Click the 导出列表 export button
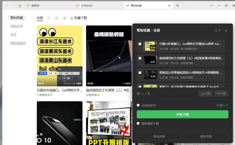 tap(159, 136)
